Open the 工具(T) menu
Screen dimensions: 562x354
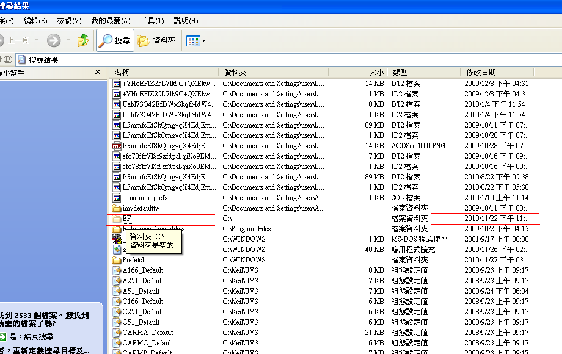pyautogui.click(x=152, y=21)
